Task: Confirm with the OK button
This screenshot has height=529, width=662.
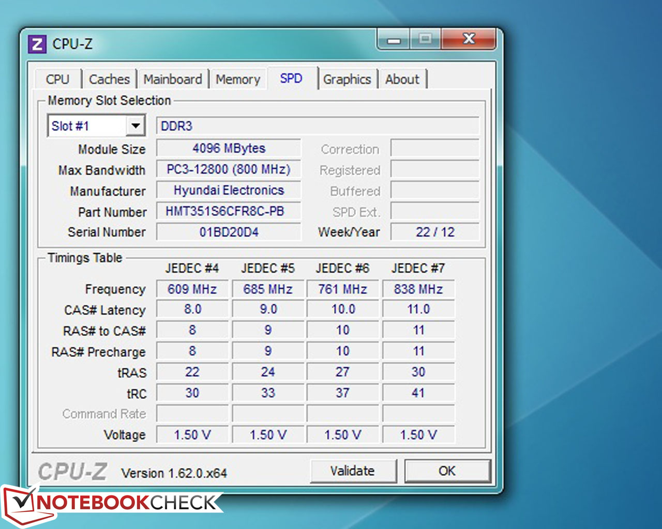Action: pyautogui.click(x=447, y=471)
